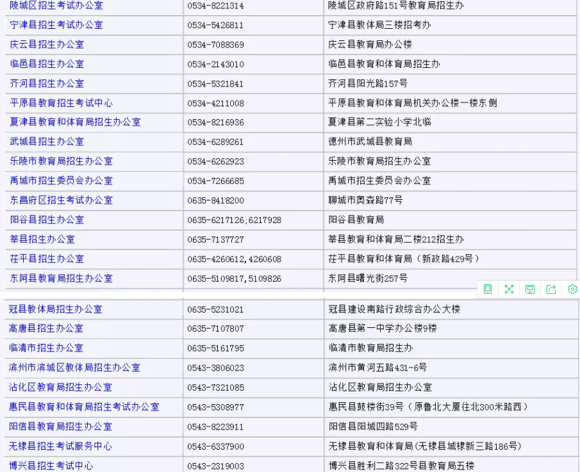Open the 陵城区招生考试办公室 link
Image resolution: width=580 pixels, height=472 pixels.
[56, 6]
